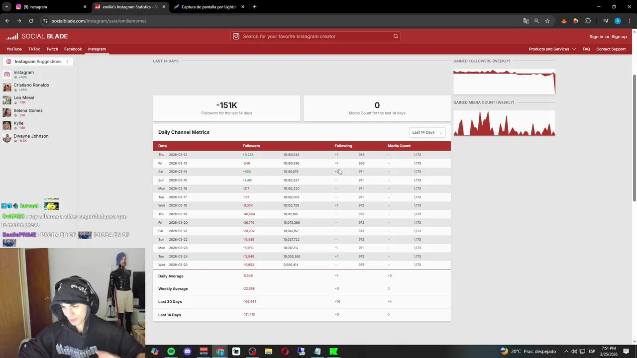Click the translate page icon in the address bar
Image resolution: width=637 pixels, height=358 pixels.
pyautogui.click(x=526, y=21)
